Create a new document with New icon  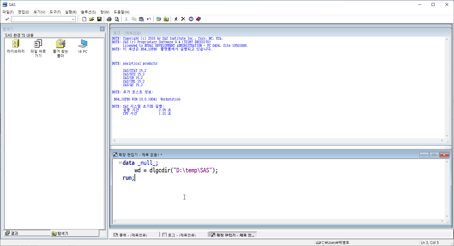tap(84, 19)
